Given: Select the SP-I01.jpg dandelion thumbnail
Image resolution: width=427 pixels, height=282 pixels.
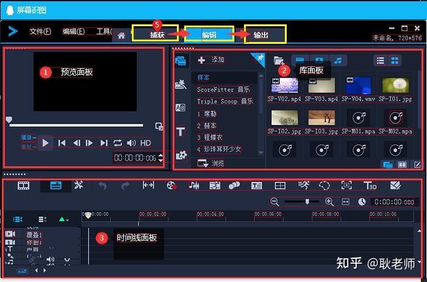Looking at the screenshot, I should (x=395, y=85).
